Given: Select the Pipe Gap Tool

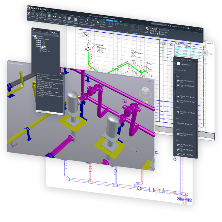Looking at the screenshot, I should point(55,18).
